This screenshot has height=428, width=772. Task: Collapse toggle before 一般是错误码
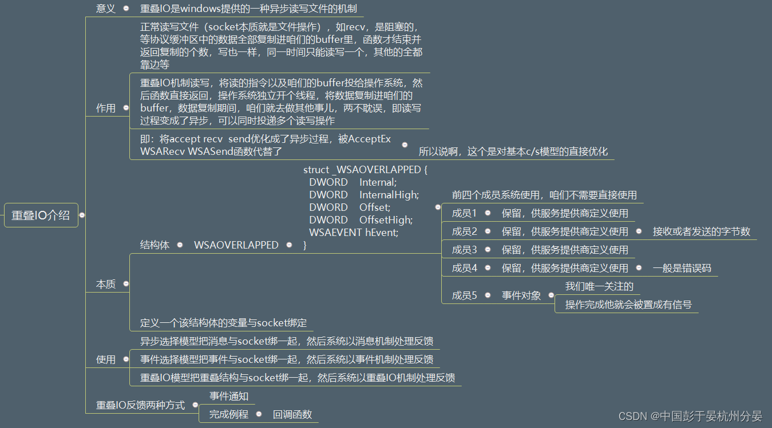(639, 268)
